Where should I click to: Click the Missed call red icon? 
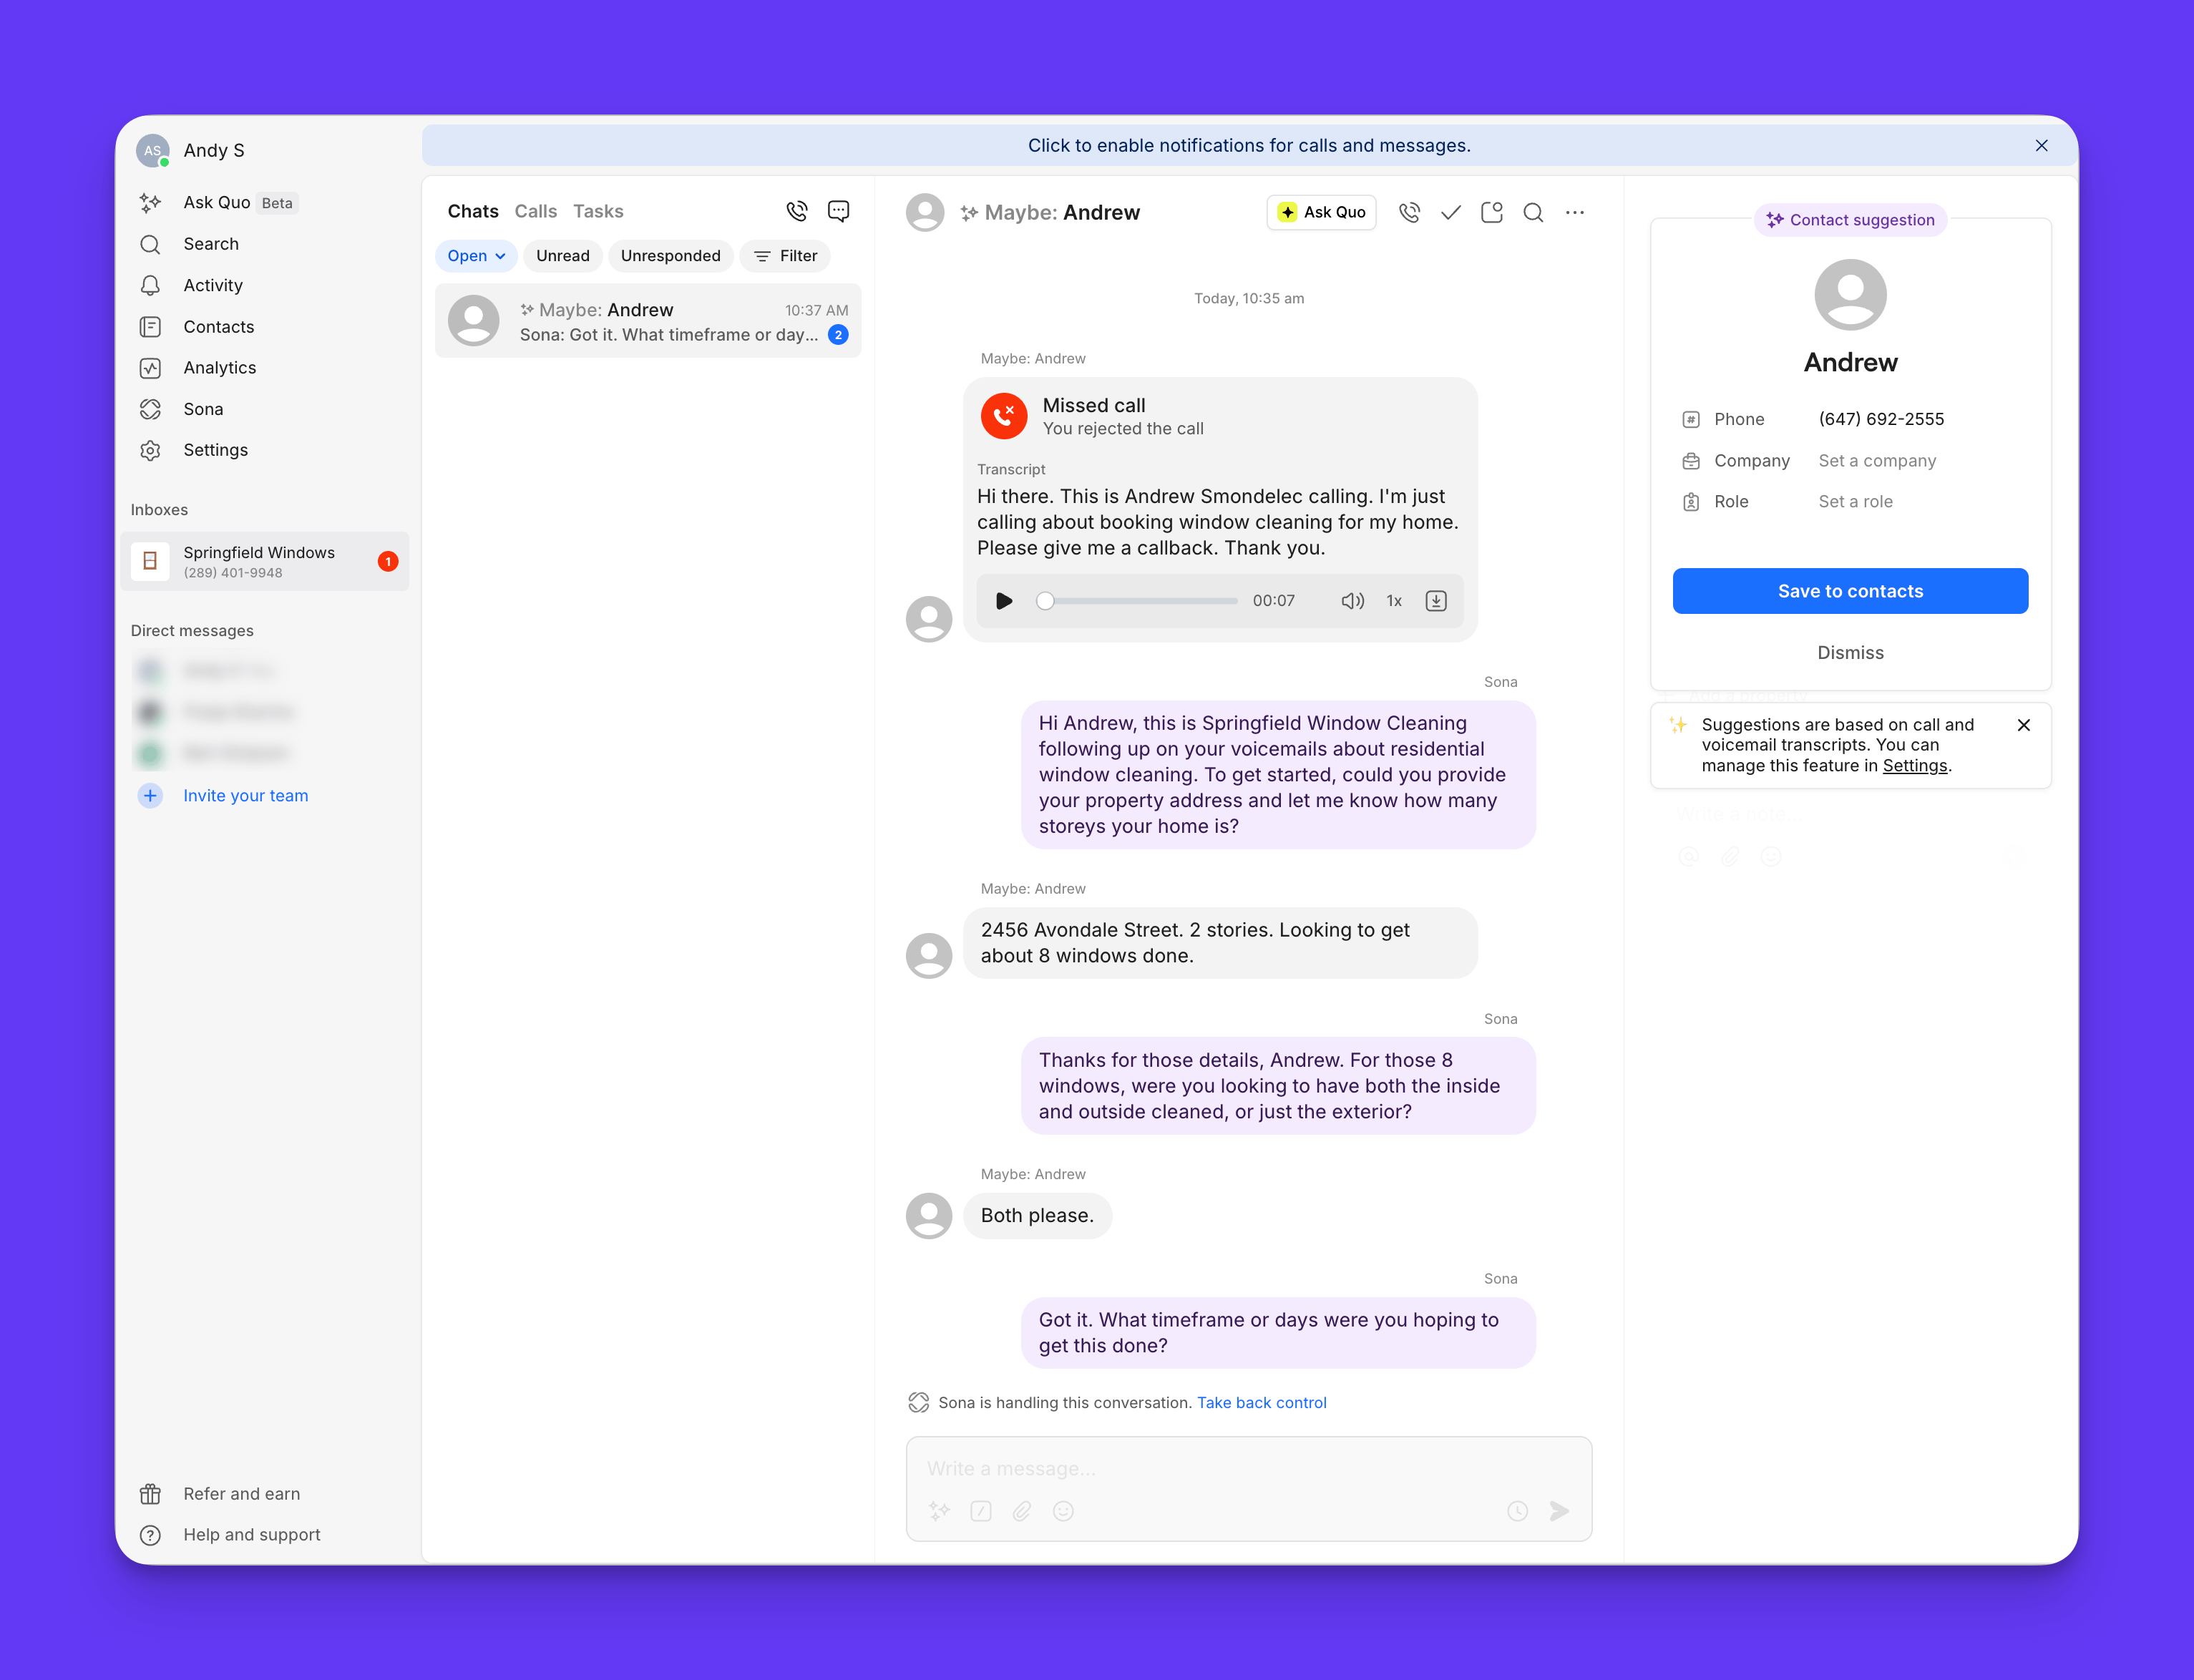click(x=1004, y=416)
